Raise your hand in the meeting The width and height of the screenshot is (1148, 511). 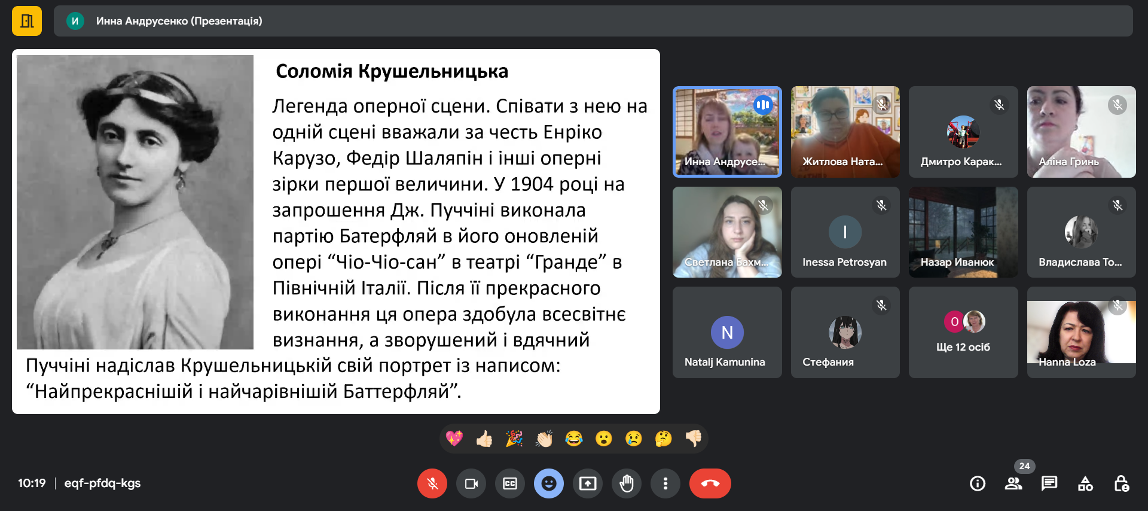click(627, 483)
